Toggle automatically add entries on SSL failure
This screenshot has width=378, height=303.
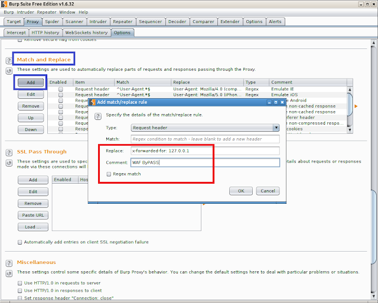point(19,242)
